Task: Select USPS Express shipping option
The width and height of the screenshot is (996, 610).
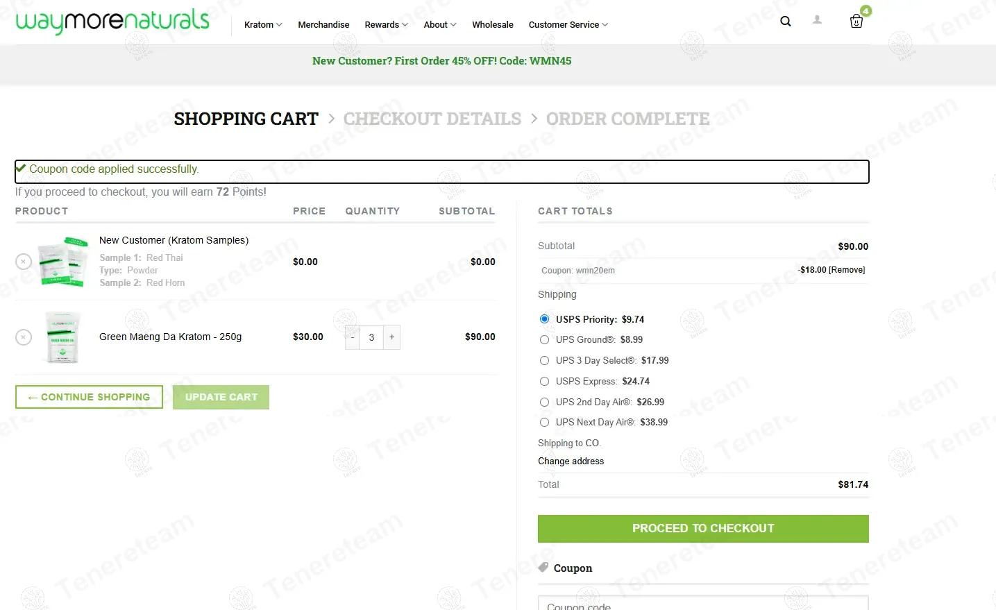Action: [x=545, y=381]
